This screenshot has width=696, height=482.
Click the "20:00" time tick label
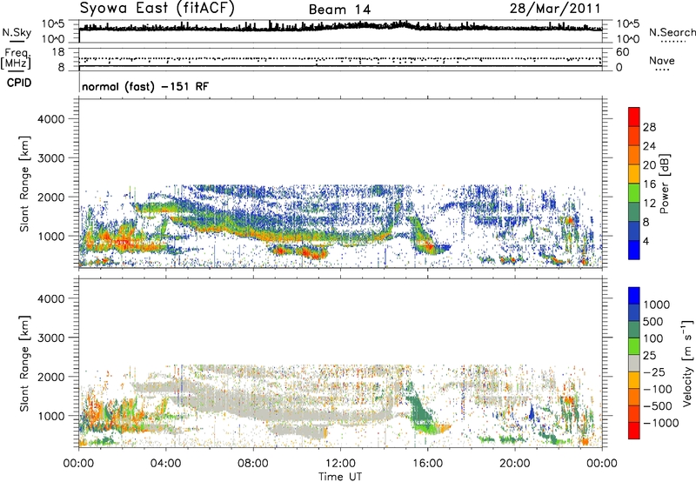[x=514, y=464]
